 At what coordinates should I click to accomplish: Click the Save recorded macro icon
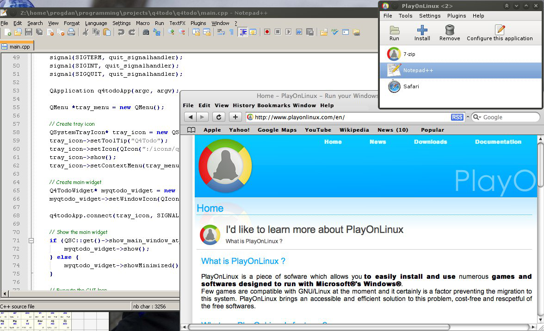310,32
